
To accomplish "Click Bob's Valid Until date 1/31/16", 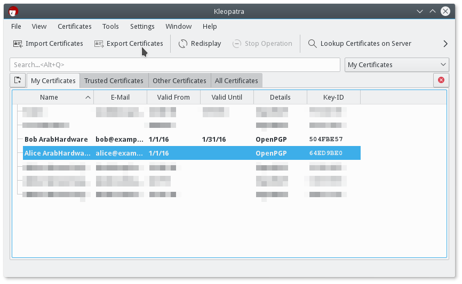I will point(214,140).
